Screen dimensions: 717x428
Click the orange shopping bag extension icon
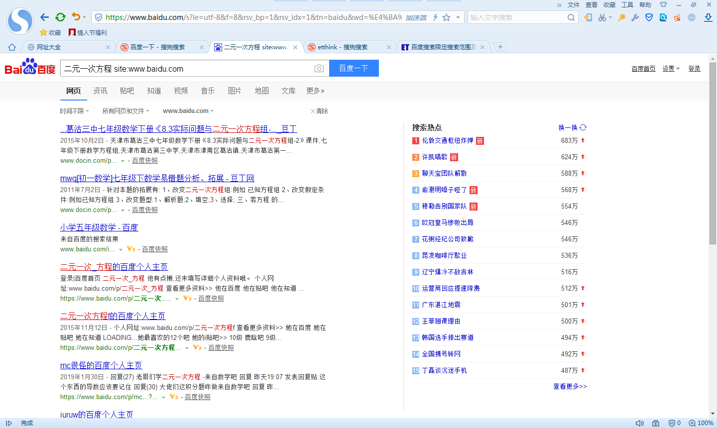pos(677,17)
